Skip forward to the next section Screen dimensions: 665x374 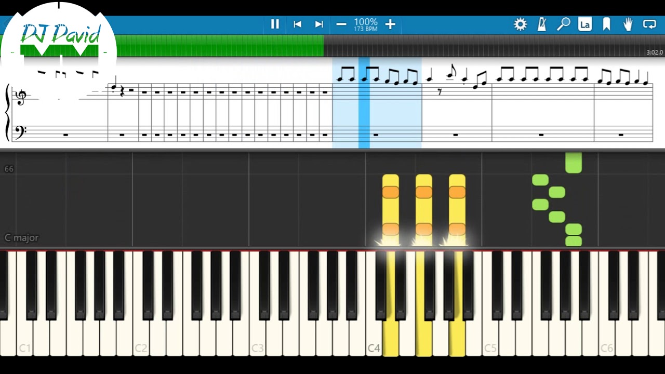(x=318, y=24)
